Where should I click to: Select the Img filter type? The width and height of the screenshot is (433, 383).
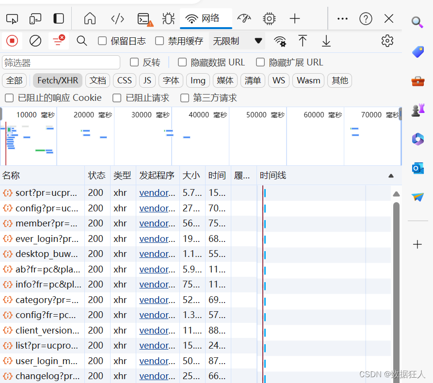click(x=198, y=80)
